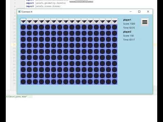163x122 pixels.
Task: Drop a piece in the eleventh column arrow
Action: pyautogui.click(x=84, y=21)
